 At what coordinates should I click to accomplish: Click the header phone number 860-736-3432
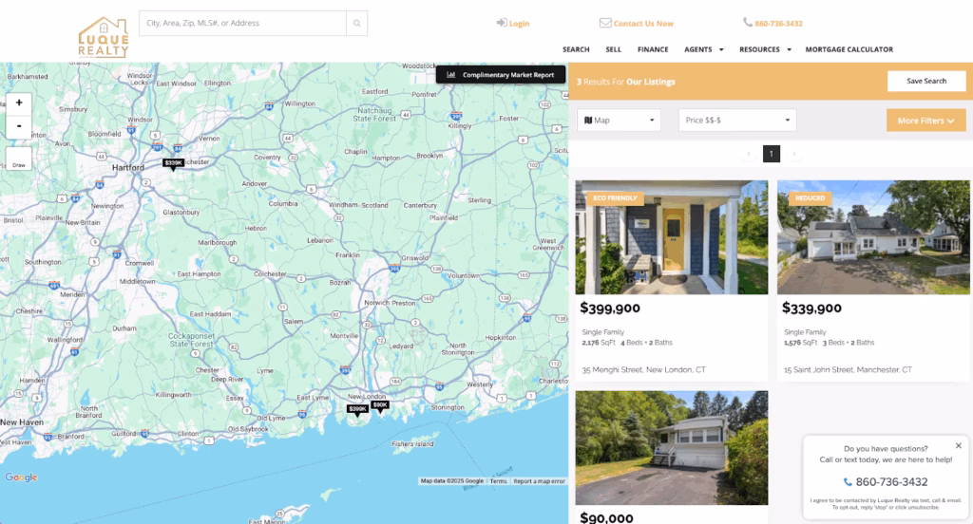tap(773, 24)
